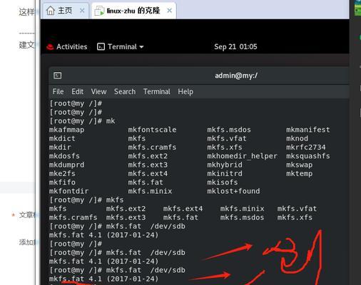Expand the Terminal app menu arrow
This screenshot has height=285, width=361.
(x=141, y=47)
